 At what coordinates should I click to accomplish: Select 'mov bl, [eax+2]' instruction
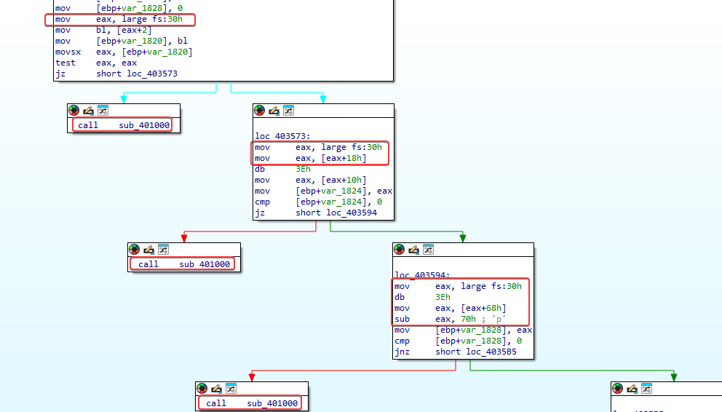coord(103,30)
